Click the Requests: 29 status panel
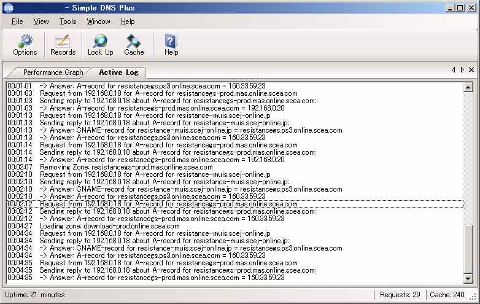This screenshot has width=480, height=304. click(x=400, y=295)
